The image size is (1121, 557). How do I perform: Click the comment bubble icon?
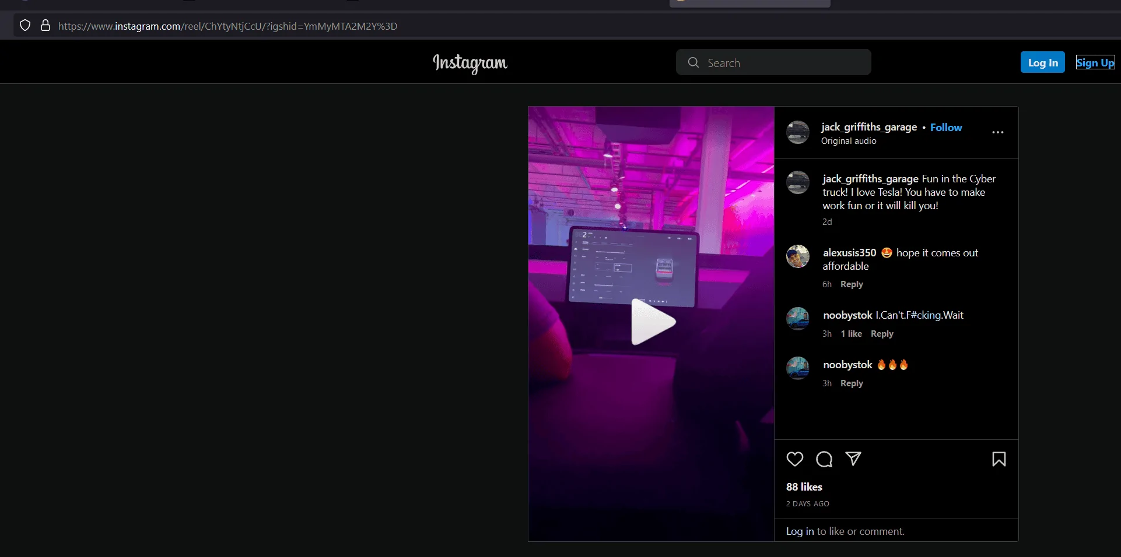point(824,459)
